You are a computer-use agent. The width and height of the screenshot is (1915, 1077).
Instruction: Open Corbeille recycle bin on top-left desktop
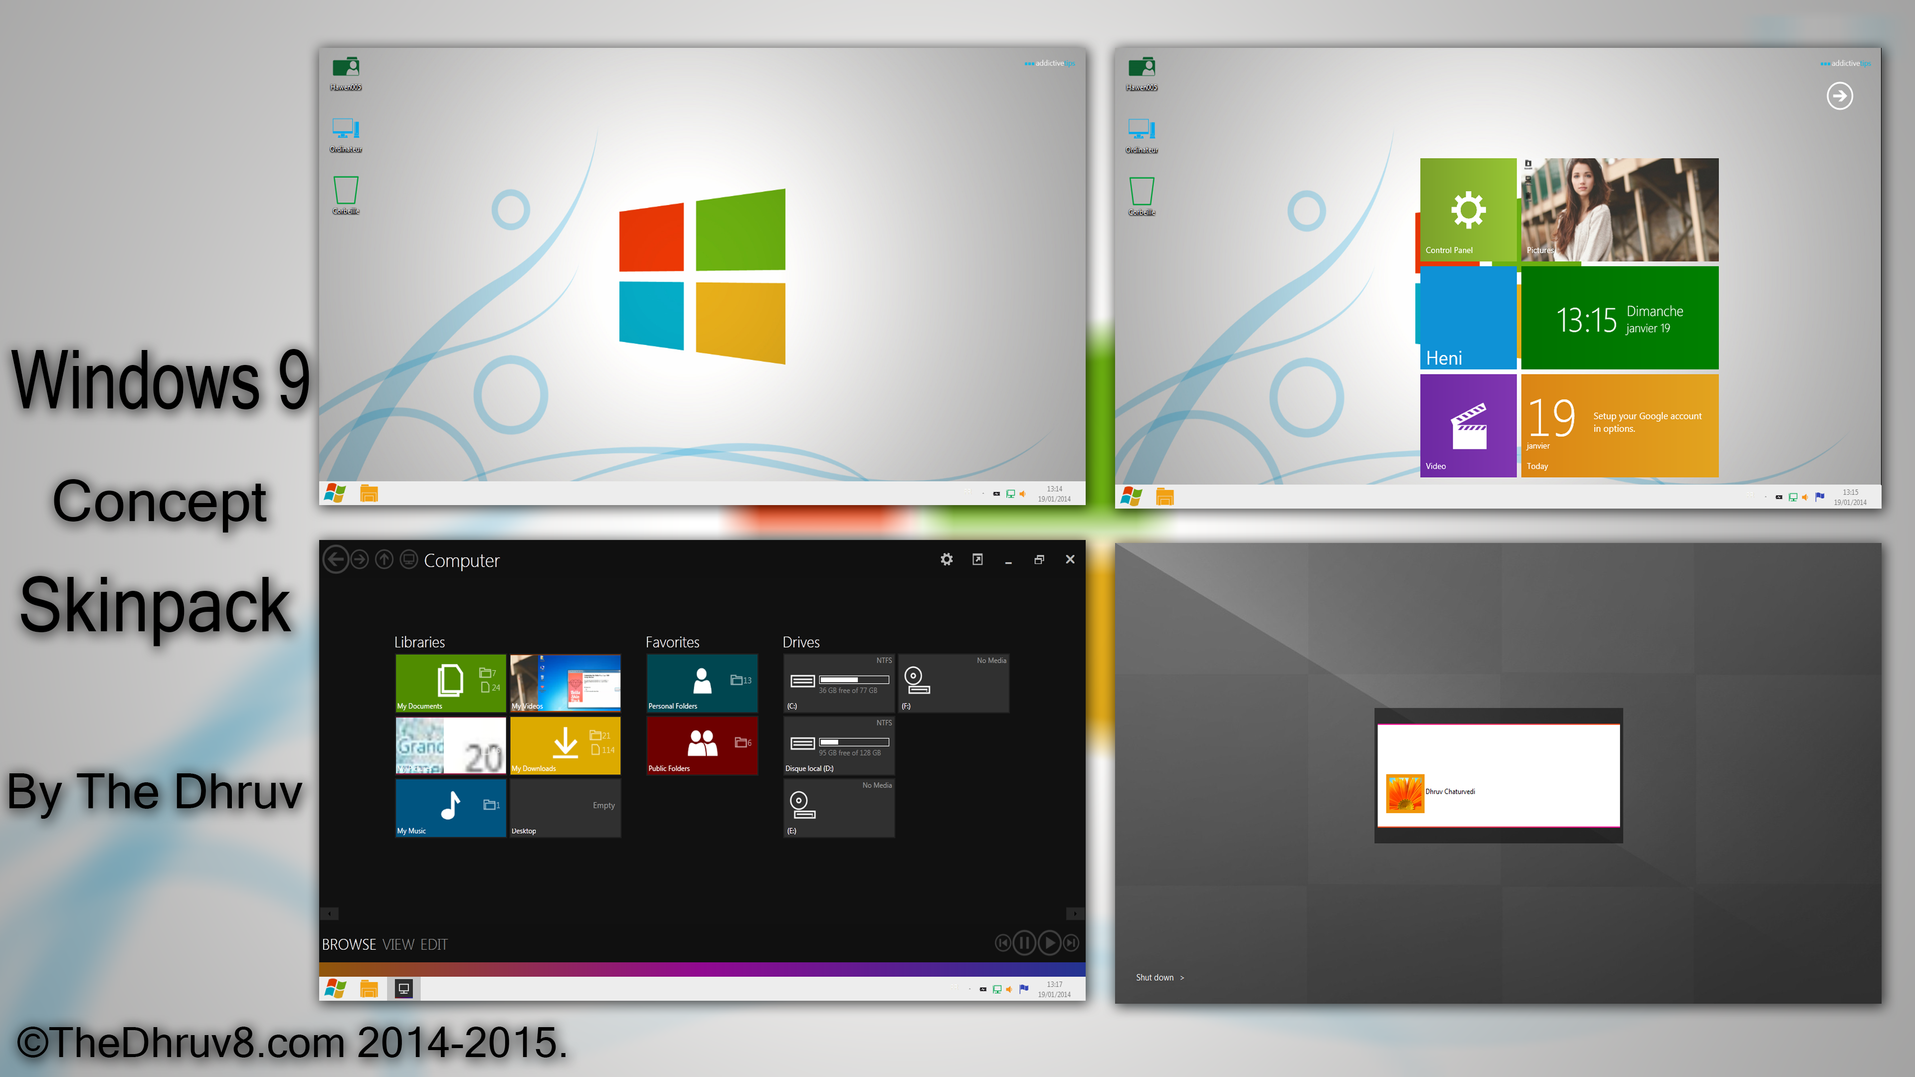(346, 195)
